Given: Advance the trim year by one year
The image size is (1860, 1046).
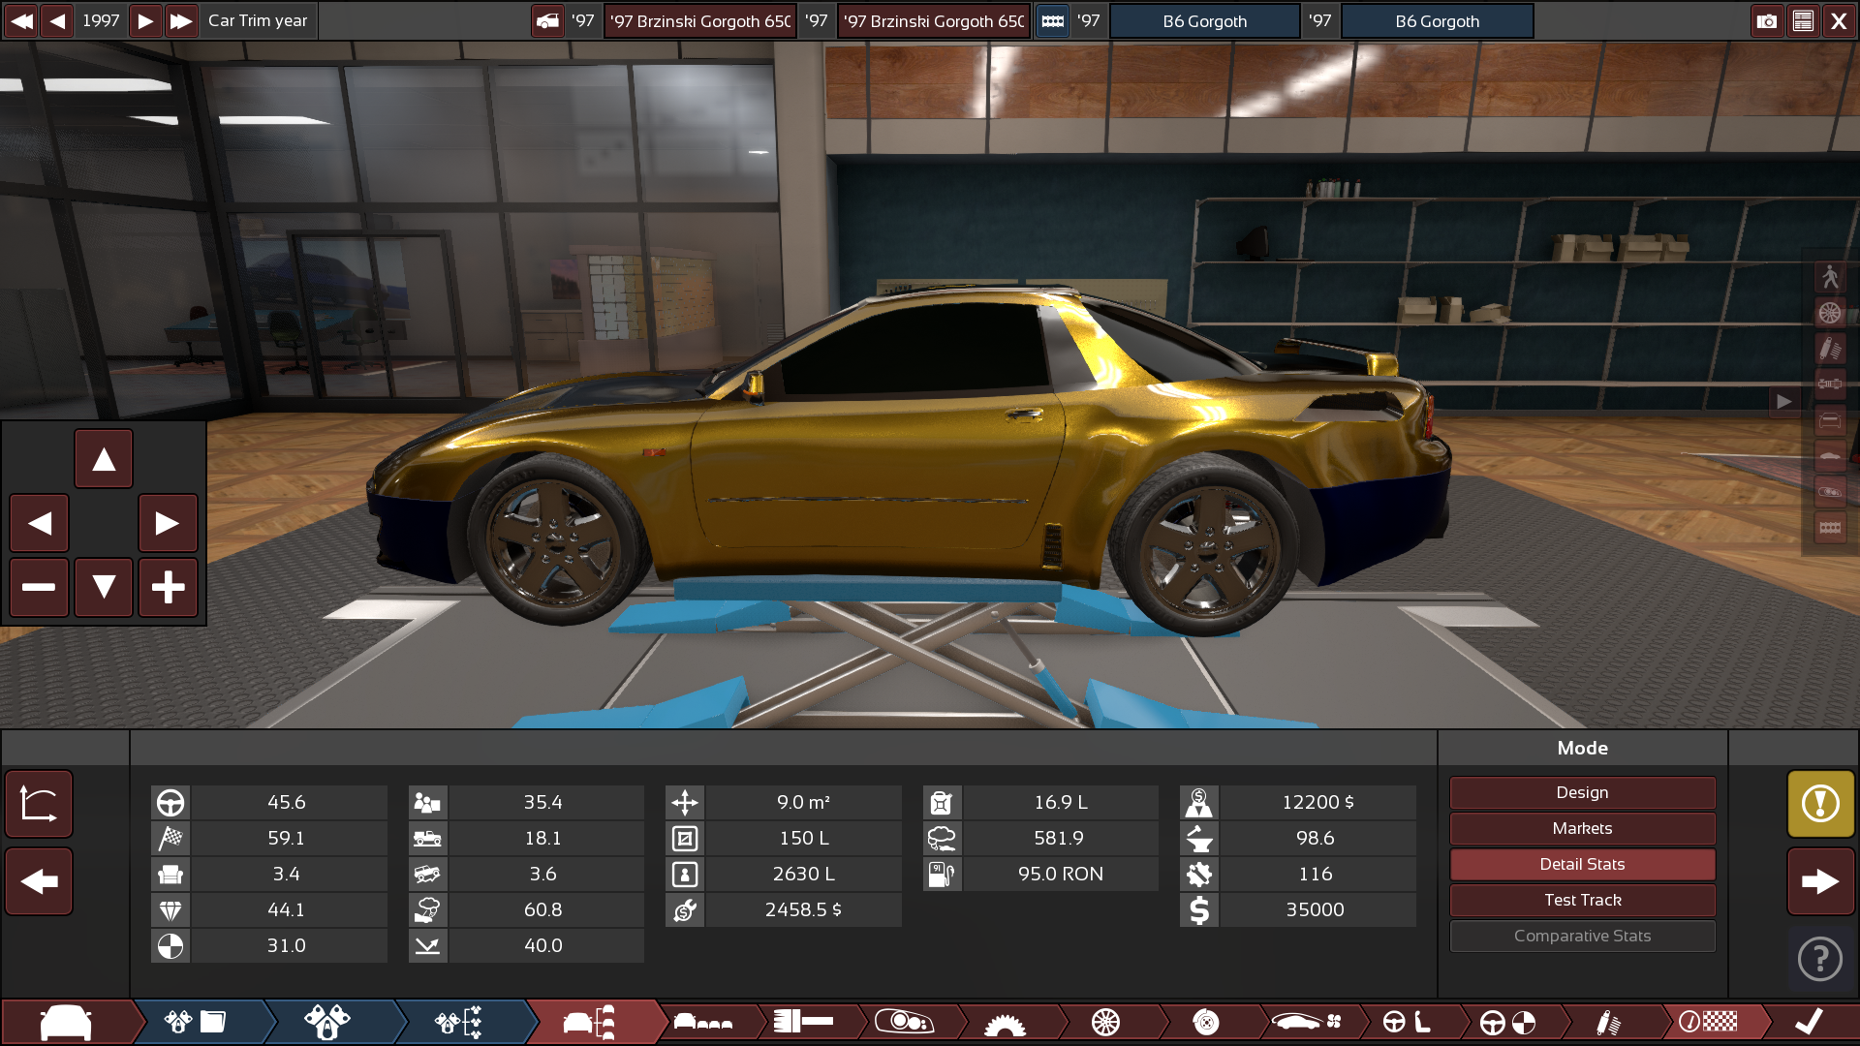Looking at the screenshot, I should pos(144,20).
